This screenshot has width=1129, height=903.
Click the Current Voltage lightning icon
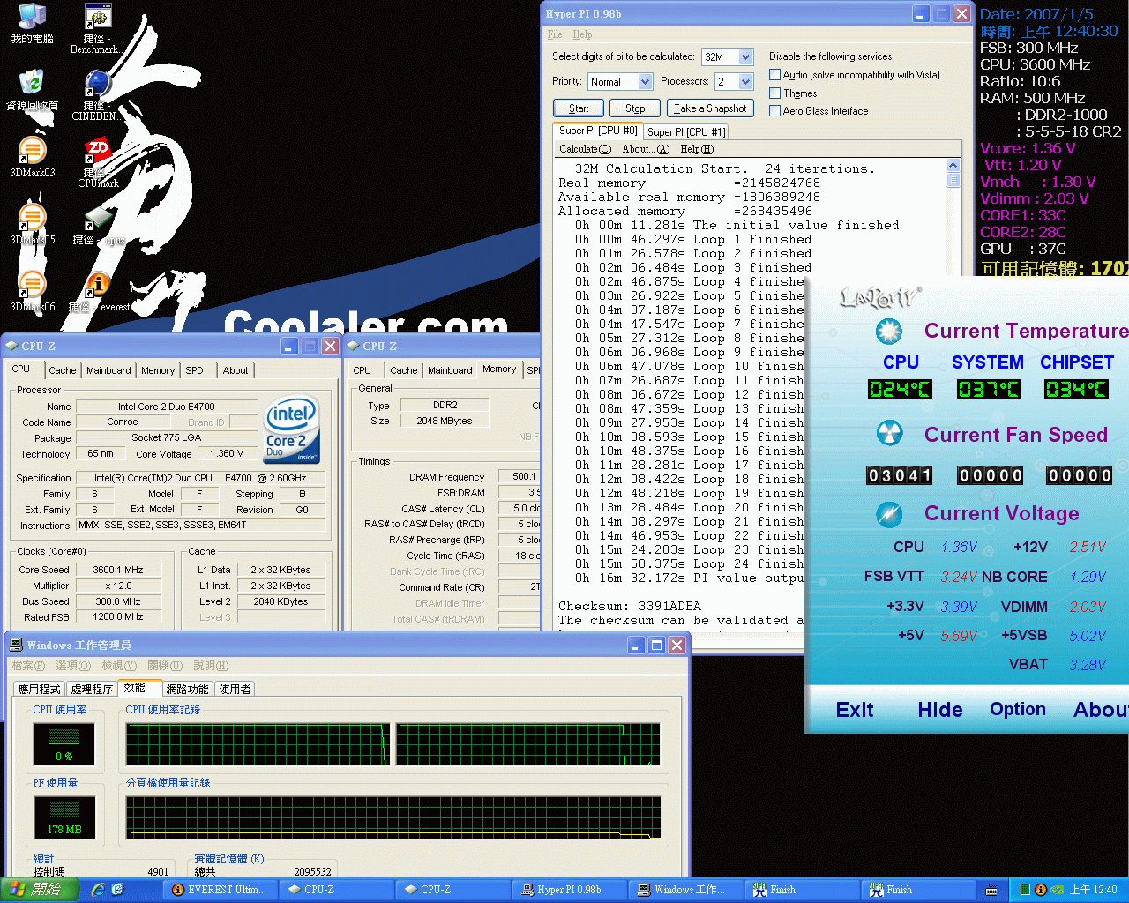888,513
